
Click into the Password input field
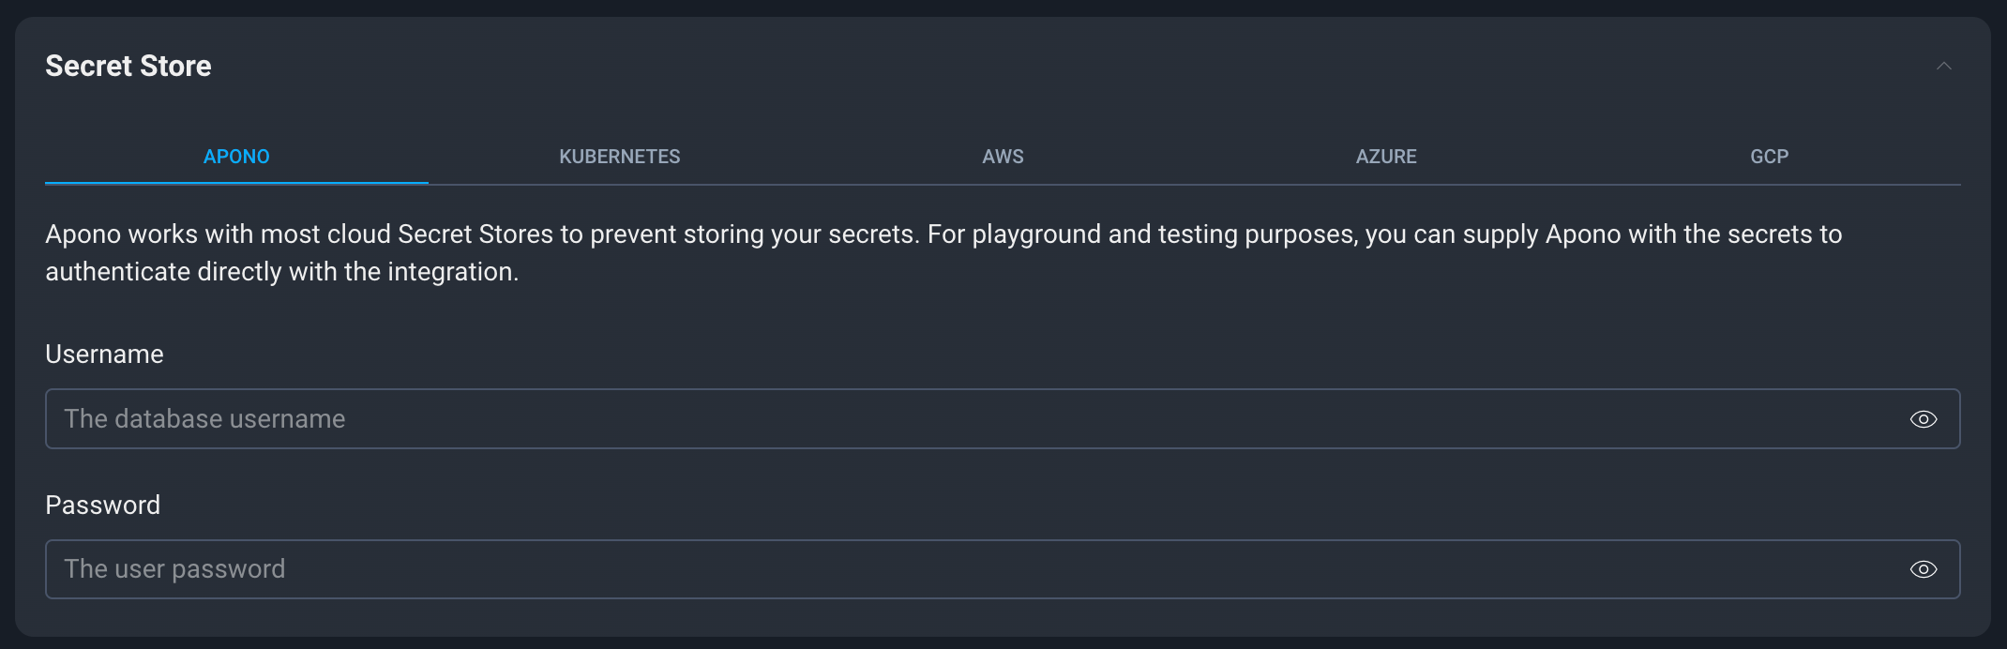pyautogui.click(x=1003, y=569)
